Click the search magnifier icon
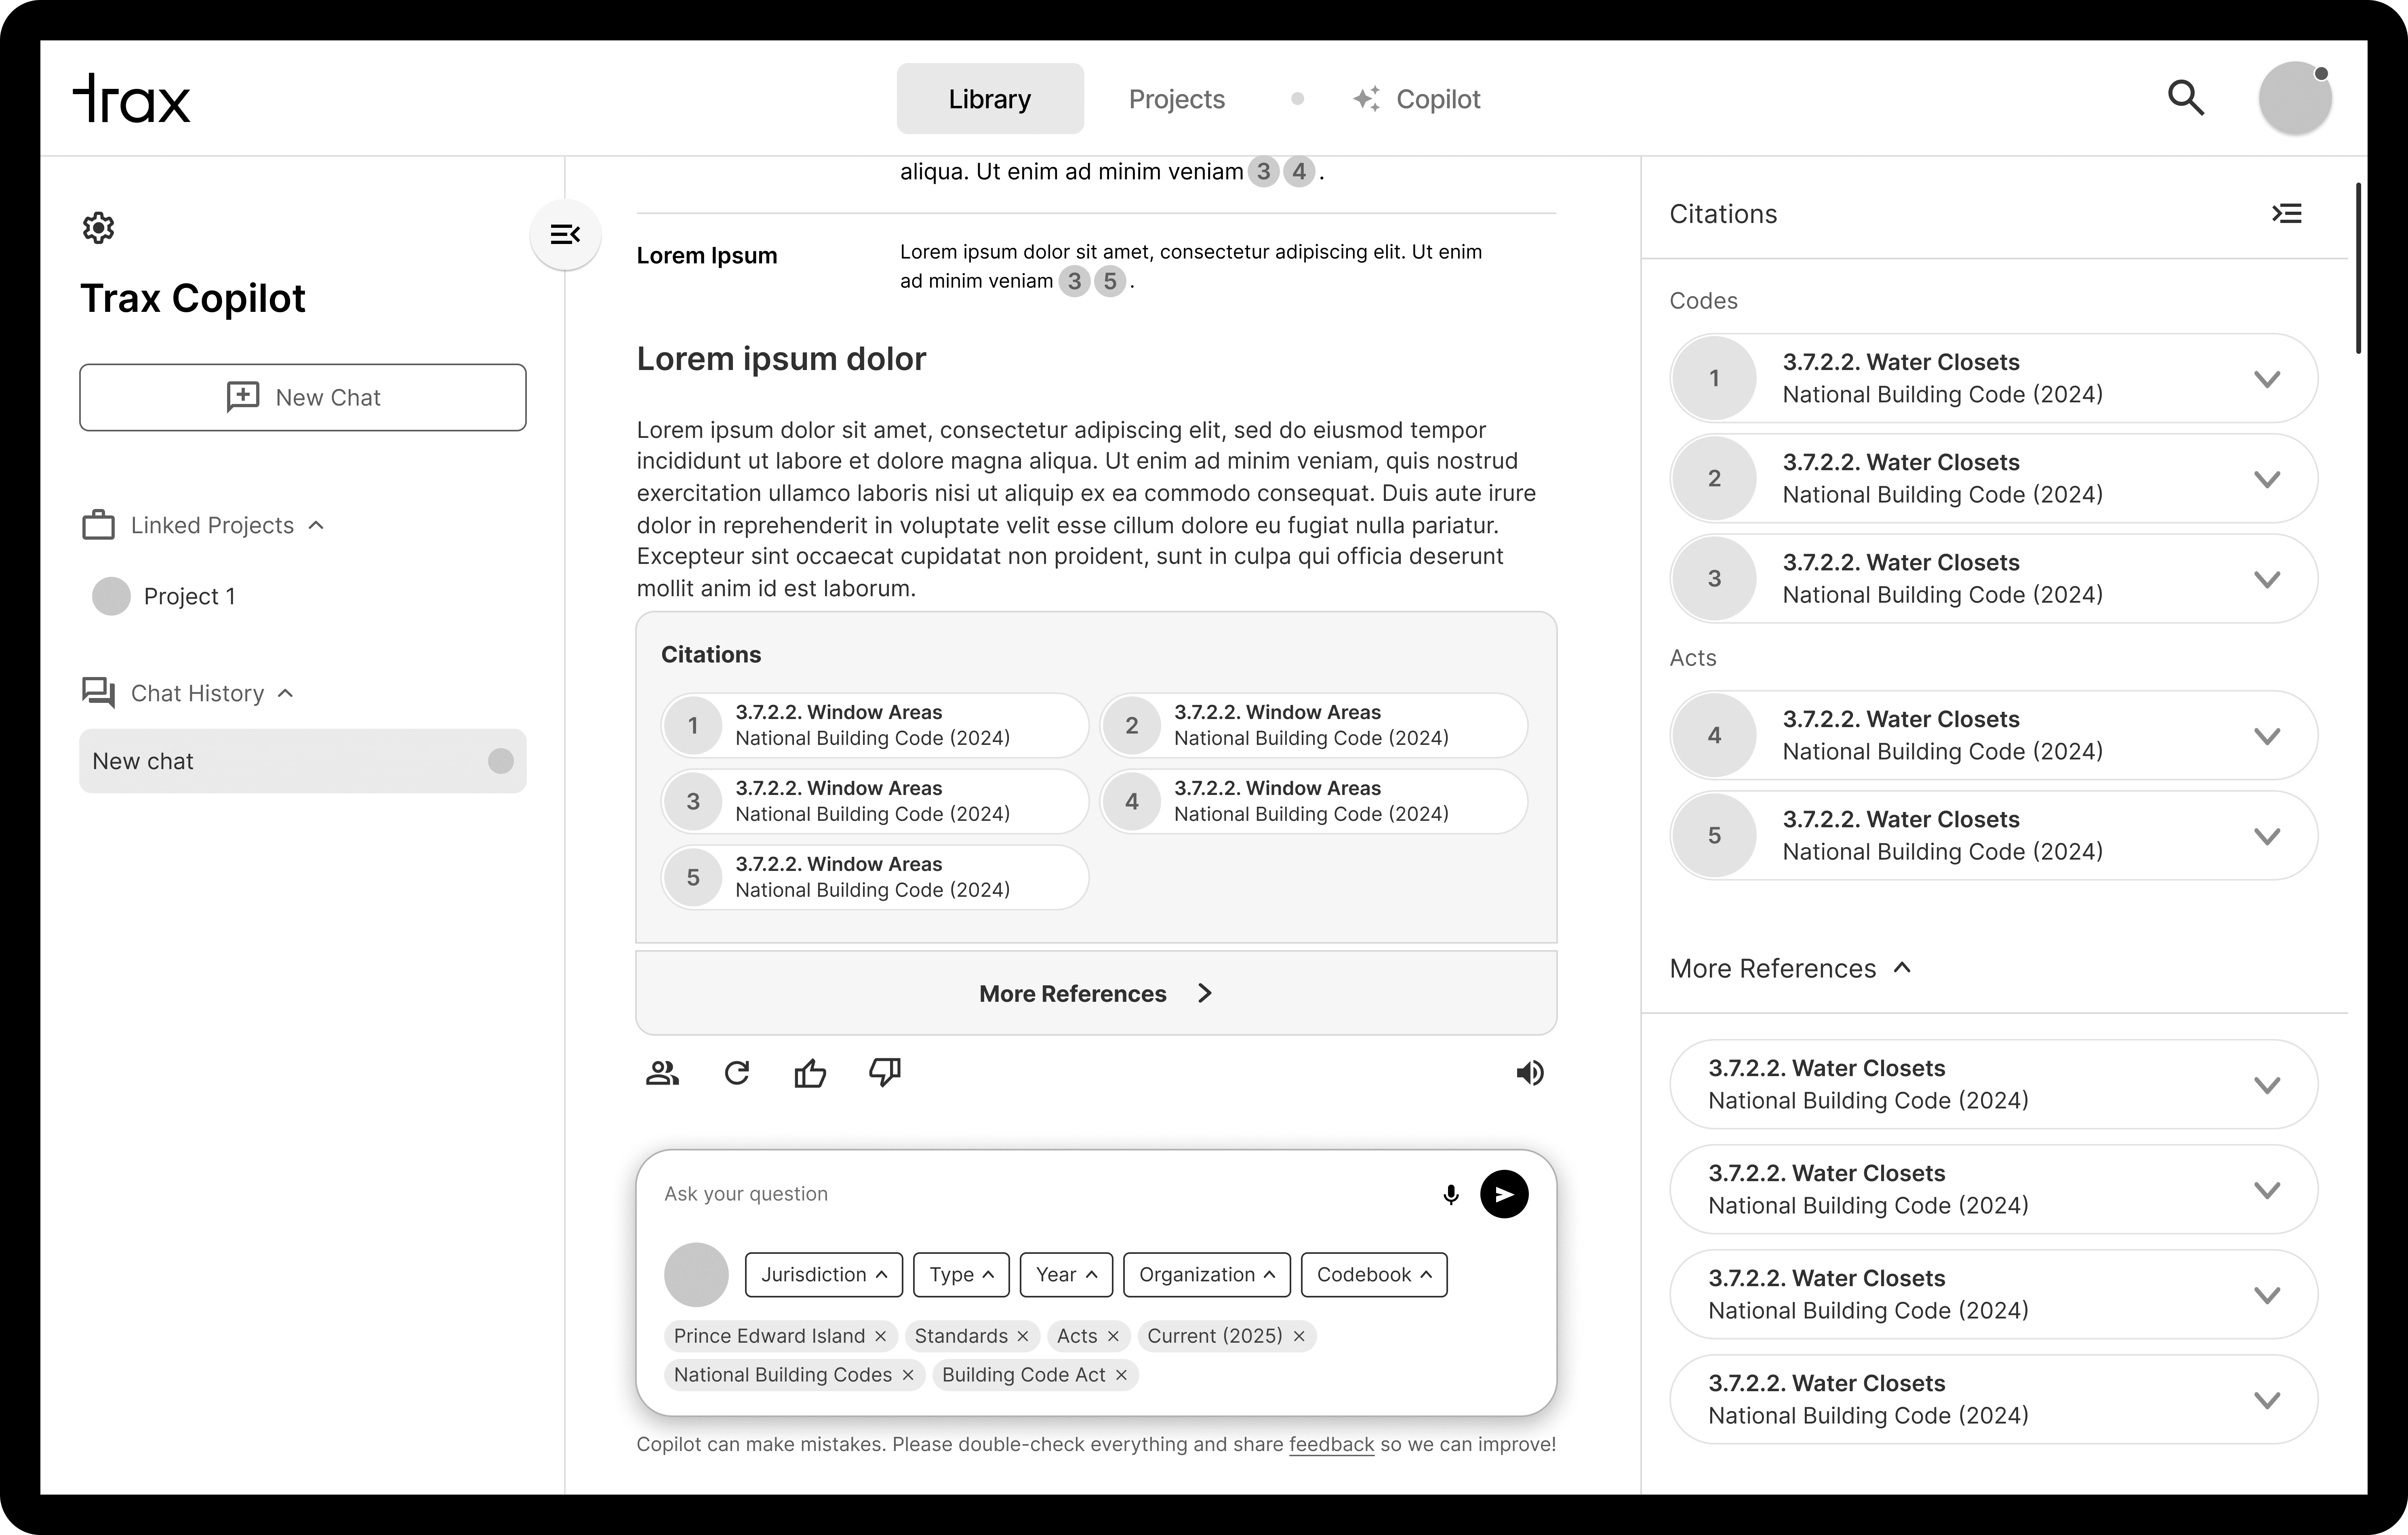Image resolution: width=2408 pixels, height=1535 pixels. pyautogui.click(x=2185, y=98)
